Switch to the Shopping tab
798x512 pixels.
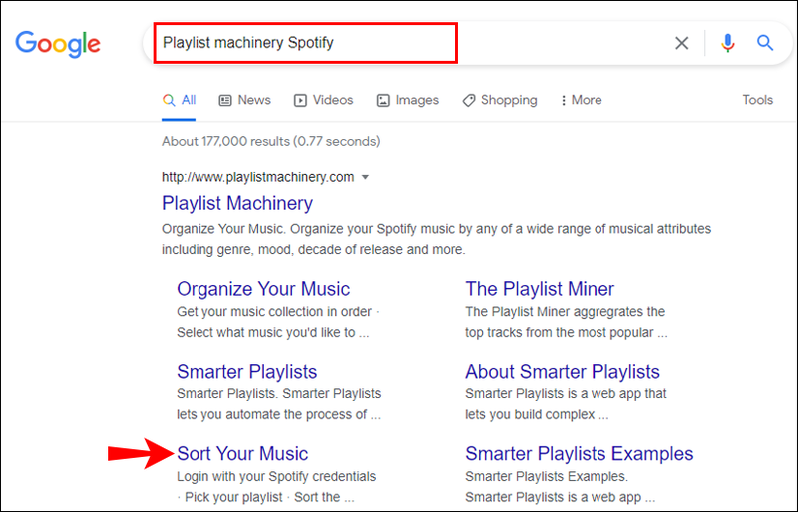(500, 100)
